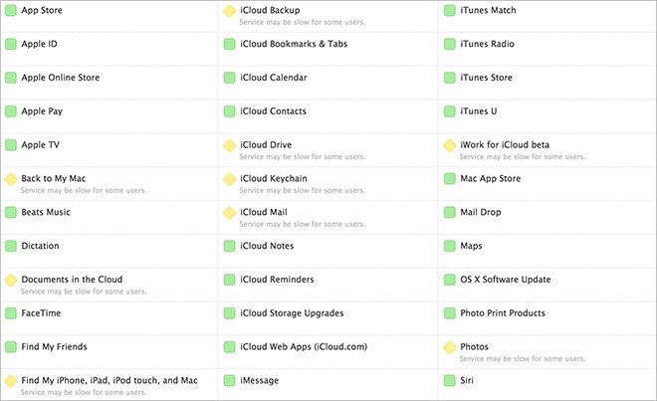Click the Beats Music service label

46,212
